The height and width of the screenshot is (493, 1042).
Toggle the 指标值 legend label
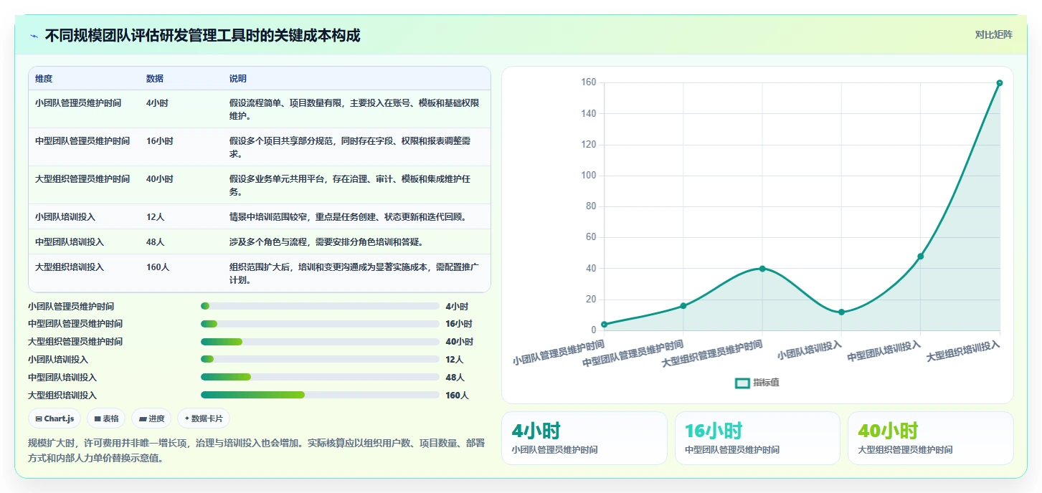pos(766,383)
